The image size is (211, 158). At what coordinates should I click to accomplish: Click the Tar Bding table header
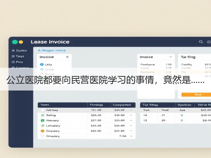[x=150, y=105]
